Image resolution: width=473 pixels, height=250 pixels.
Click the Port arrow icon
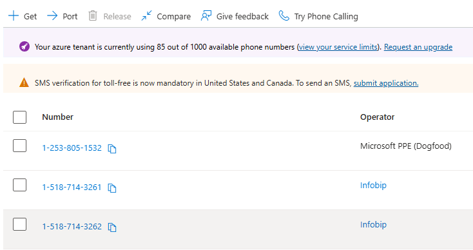coord(52,15)
